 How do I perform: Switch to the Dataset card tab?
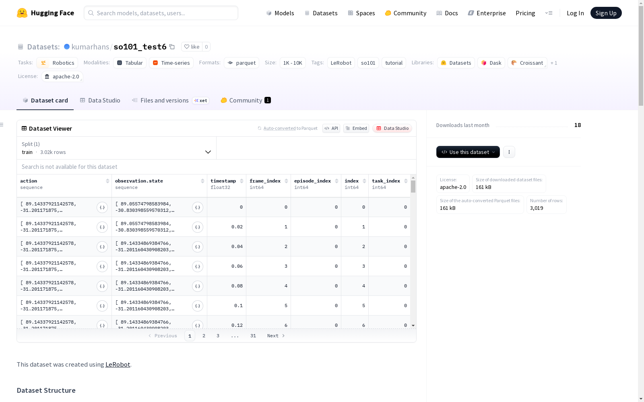45,100
